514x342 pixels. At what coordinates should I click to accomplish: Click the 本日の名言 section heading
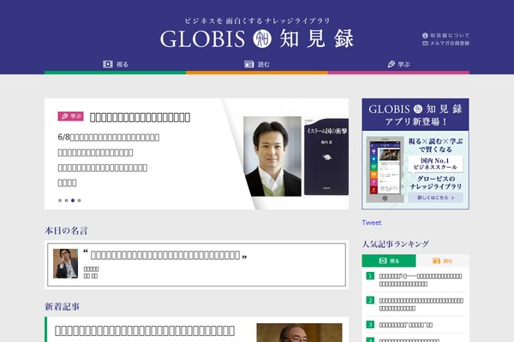coord(66,231)
